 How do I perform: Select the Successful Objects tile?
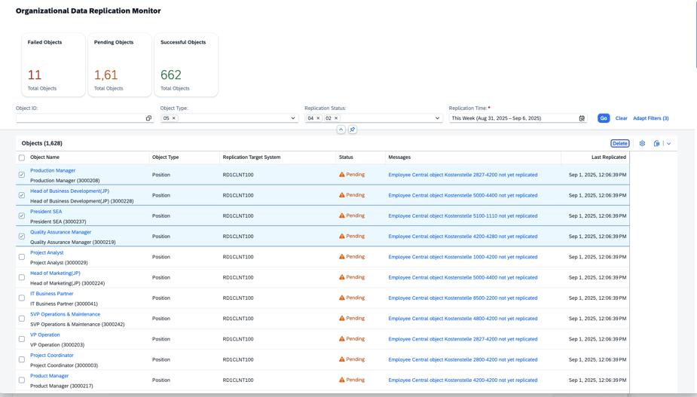(x=186, y=65)
